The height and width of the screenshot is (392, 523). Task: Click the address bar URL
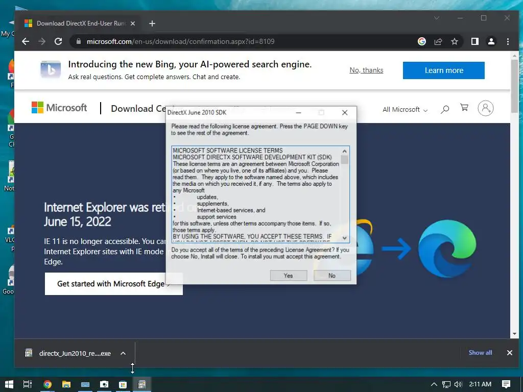click(x=180, y=41)
